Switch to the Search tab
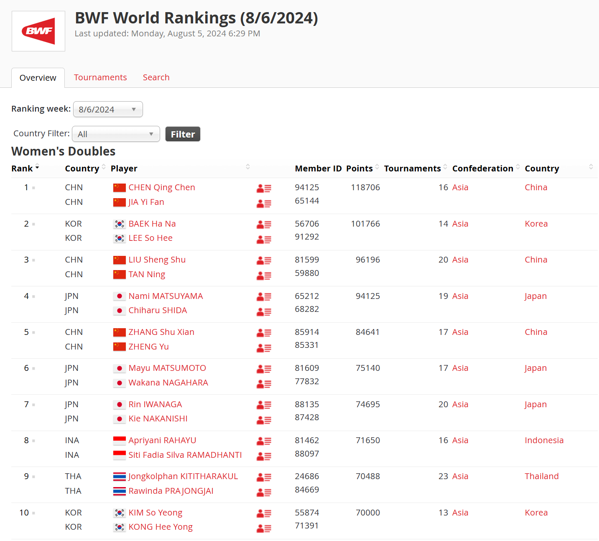 coord(156,77)
